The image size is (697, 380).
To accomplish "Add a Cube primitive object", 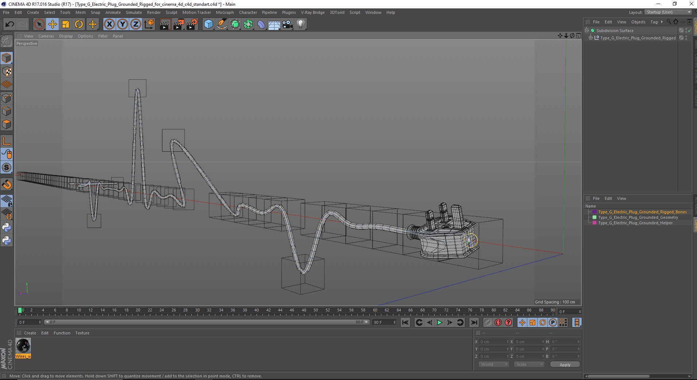I will pos(208,24).
